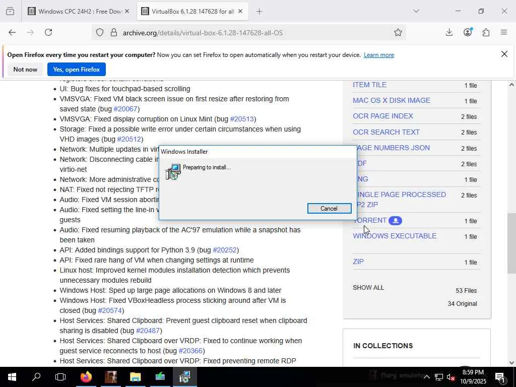Viewport: 516px width, 387px height.
Task: Click scrollbar down arrow
Action: pyautogui.click(x=511, y=363)
